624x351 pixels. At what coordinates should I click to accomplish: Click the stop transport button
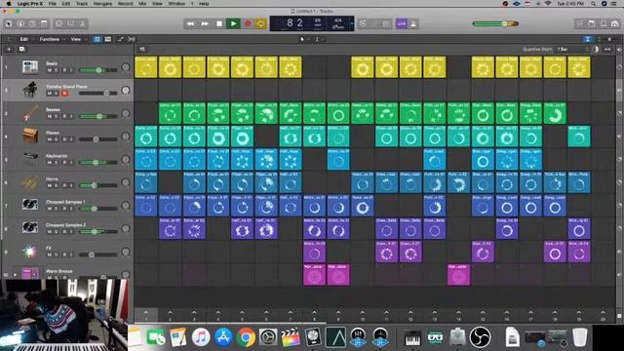coord(219,23)
